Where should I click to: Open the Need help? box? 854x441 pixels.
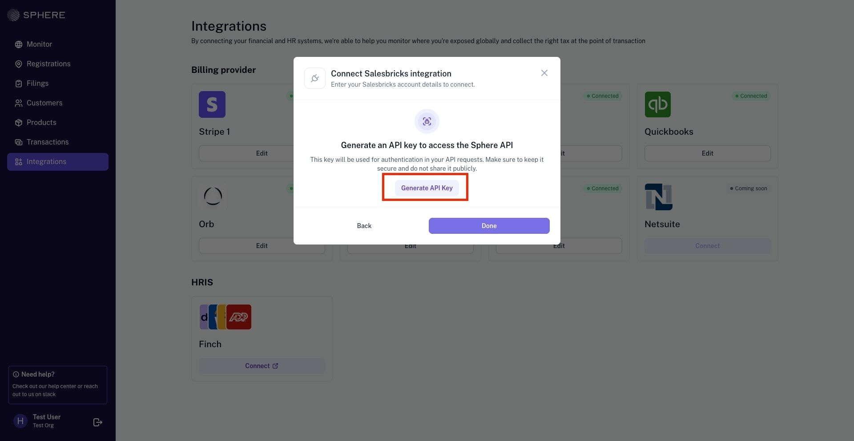(58, 385)
